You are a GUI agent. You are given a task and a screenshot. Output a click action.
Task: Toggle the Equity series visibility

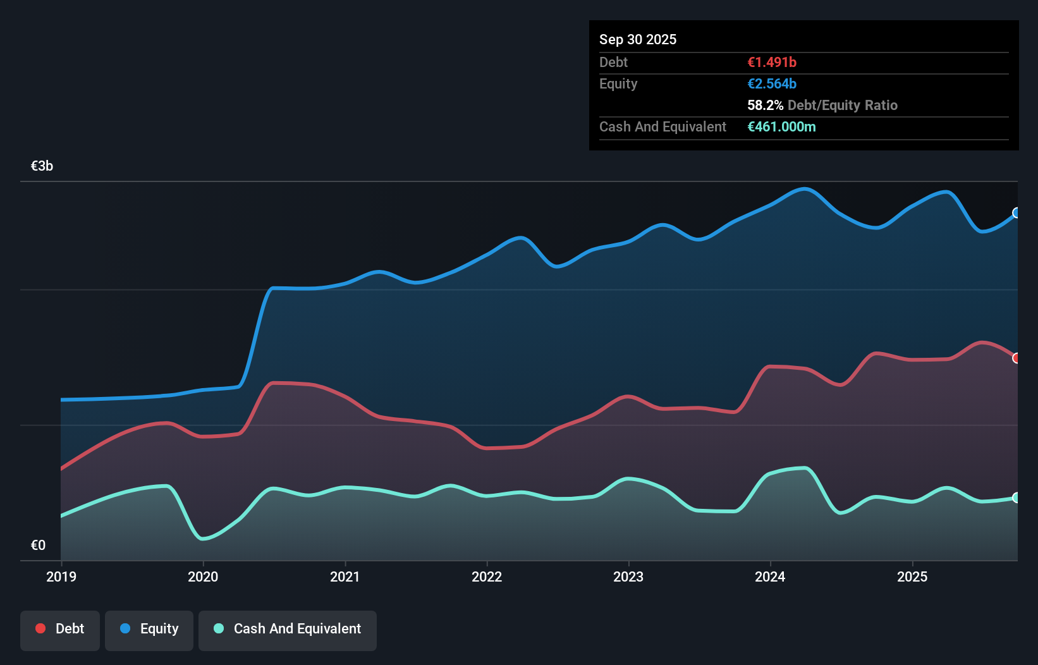pos(149,630)
